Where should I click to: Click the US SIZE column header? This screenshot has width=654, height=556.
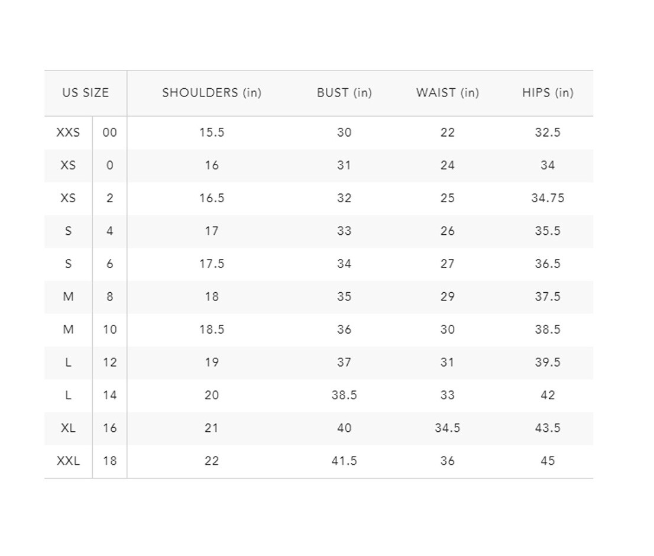tap(86, 93)
